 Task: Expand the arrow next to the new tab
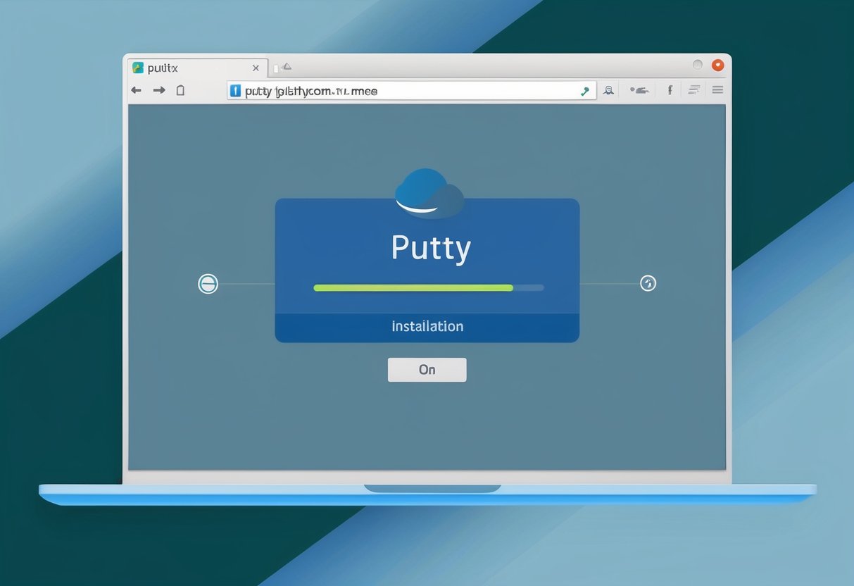tap(287, 66)
